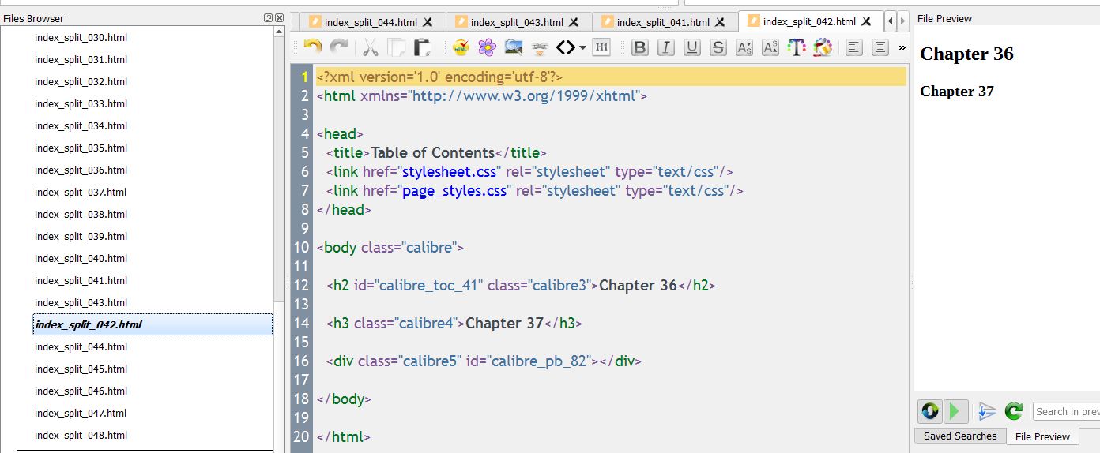The height and width of the screenshot is (453, 1100).
Task: Expand hidden toolbar items chevron
Action: (902, 47)
